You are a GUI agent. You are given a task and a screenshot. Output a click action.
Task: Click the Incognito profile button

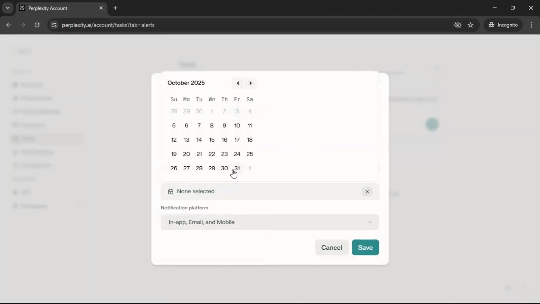[x=503, y=25]
